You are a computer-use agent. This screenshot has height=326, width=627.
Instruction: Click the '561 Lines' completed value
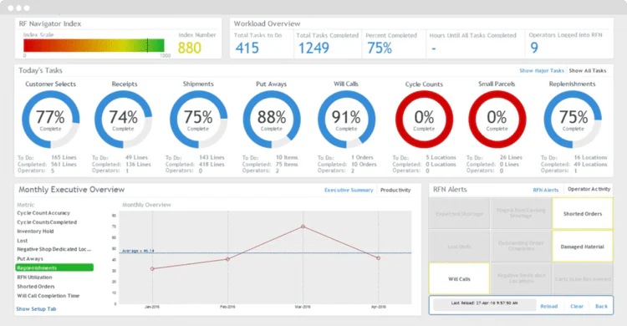(64, 165)
